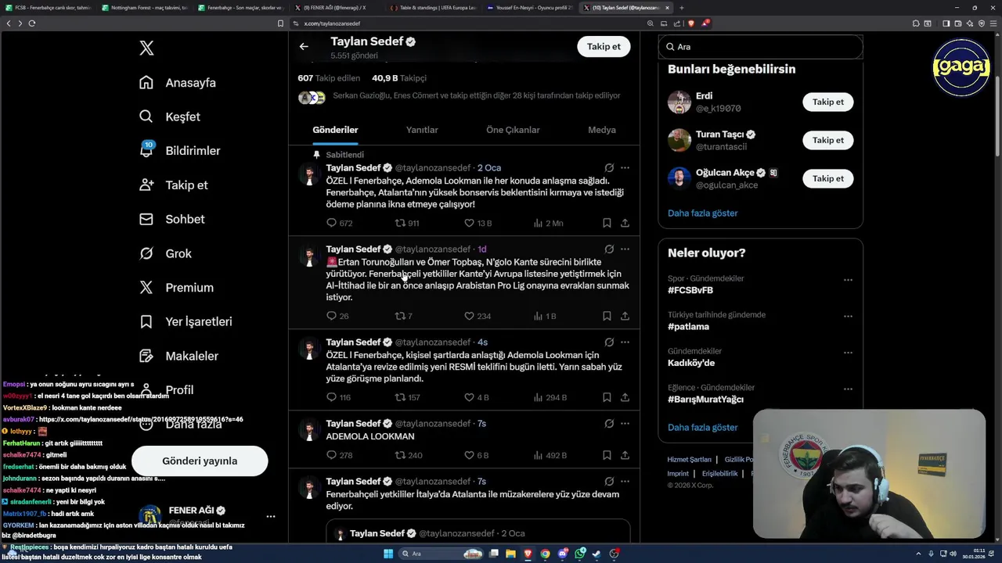
Task: Open more options for the Kadıköy'de trend
Action: coord(848,353)
